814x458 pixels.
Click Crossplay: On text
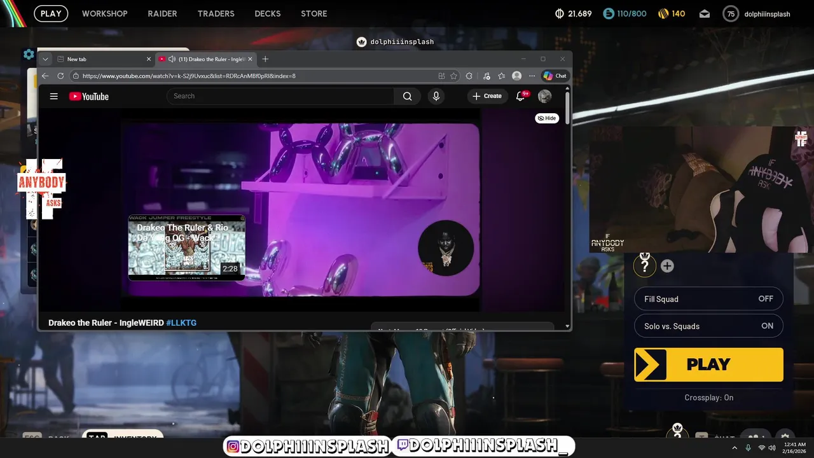pyautogui.click(x=708, y=398)
